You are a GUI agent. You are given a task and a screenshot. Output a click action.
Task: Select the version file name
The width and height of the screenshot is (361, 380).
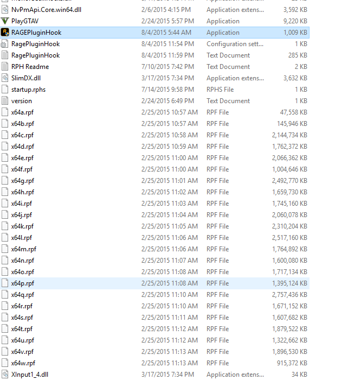coord(22,101)
